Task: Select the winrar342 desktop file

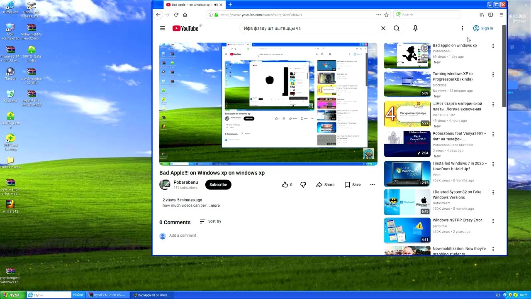Action: point(10,206)
